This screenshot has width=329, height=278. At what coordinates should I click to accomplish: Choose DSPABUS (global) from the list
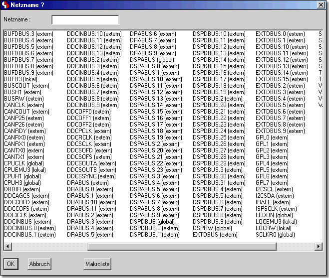[152, 60]
